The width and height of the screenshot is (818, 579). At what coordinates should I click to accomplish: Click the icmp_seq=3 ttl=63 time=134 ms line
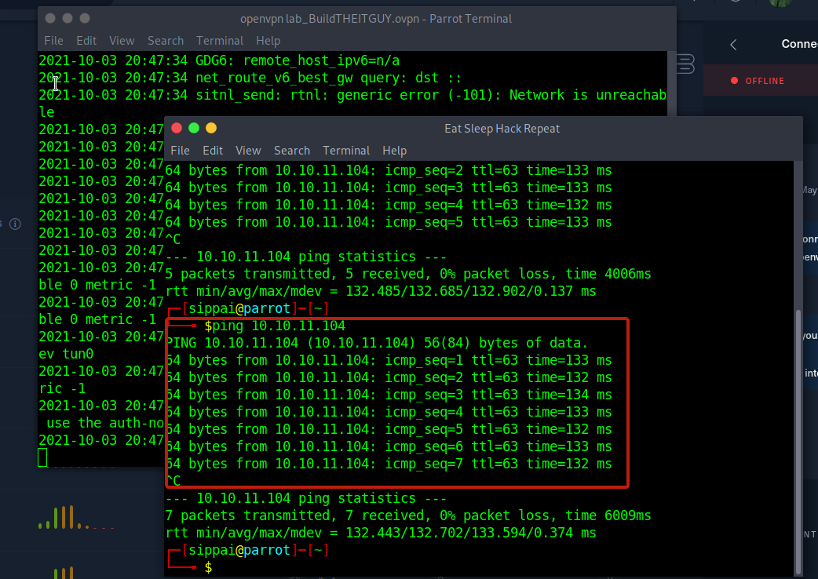[389, 395]
